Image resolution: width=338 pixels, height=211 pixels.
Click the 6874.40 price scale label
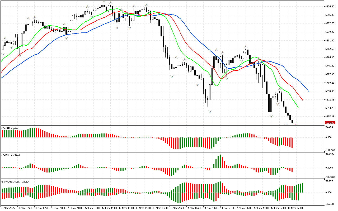click(330, 6)
